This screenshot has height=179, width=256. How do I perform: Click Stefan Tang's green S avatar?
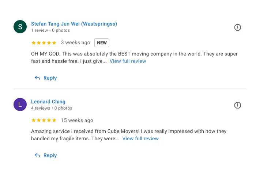point(20,27)
